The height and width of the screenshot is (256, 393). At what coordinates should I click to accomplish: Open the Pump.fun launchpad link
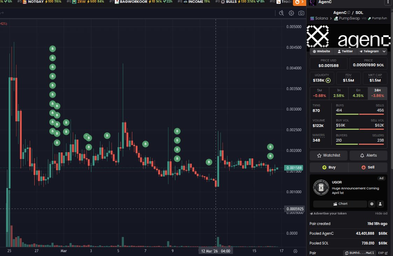click(378, 18)
